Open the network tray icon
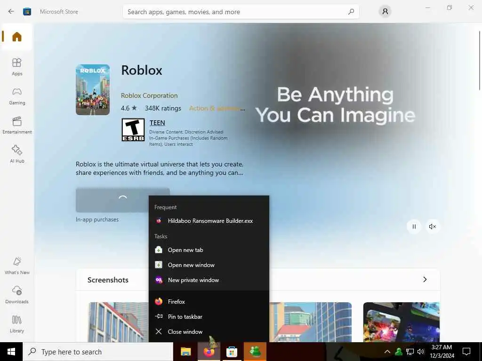Screen dimensions: 482x361 (x=410, y=352)
